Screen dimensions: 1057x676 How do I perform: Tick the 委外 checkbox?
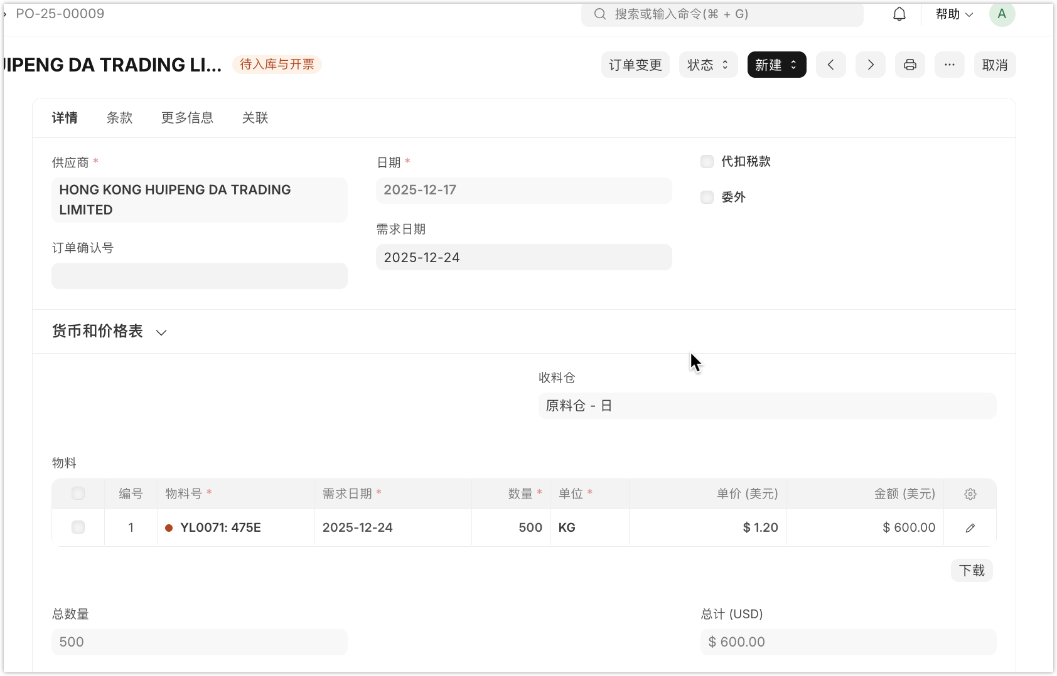(x=707, y=198)
